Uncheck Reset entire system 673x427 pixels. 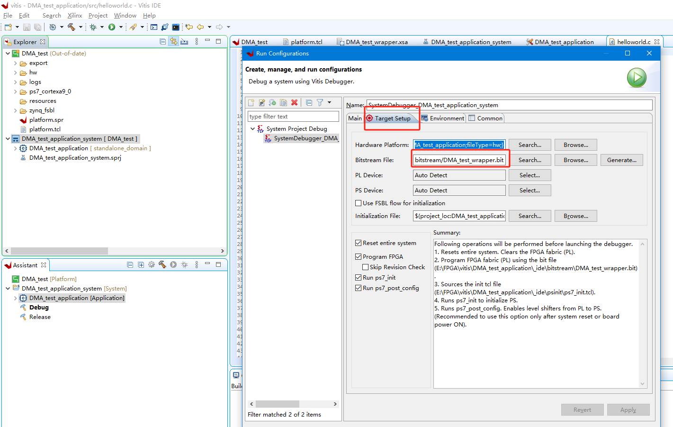[359, 243]
